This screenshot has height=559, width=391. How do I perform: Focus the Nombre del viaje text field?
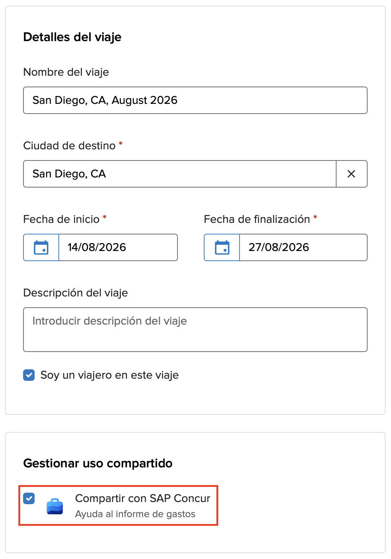point(195,100)
